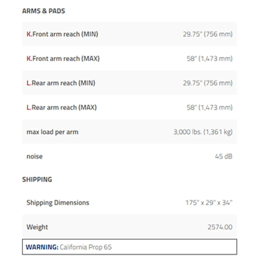
Task: Click the 58" (1,473 mm) front arm value
Action: click(210, 59)
